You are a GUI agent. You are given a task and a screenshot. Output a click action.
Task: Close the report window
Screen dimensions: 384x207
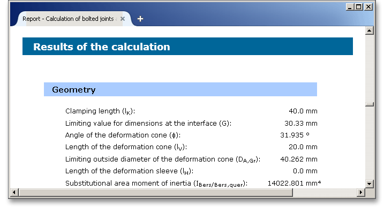(368, 7)
